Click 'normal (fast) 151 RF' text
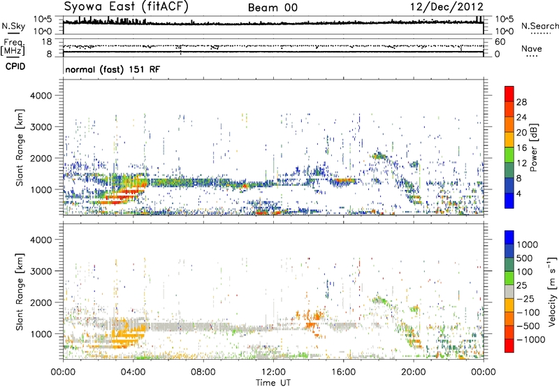 (112, 69)
